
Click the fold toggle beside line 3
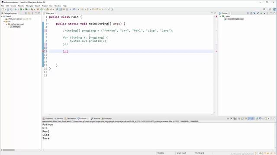(x=48, y=24)
